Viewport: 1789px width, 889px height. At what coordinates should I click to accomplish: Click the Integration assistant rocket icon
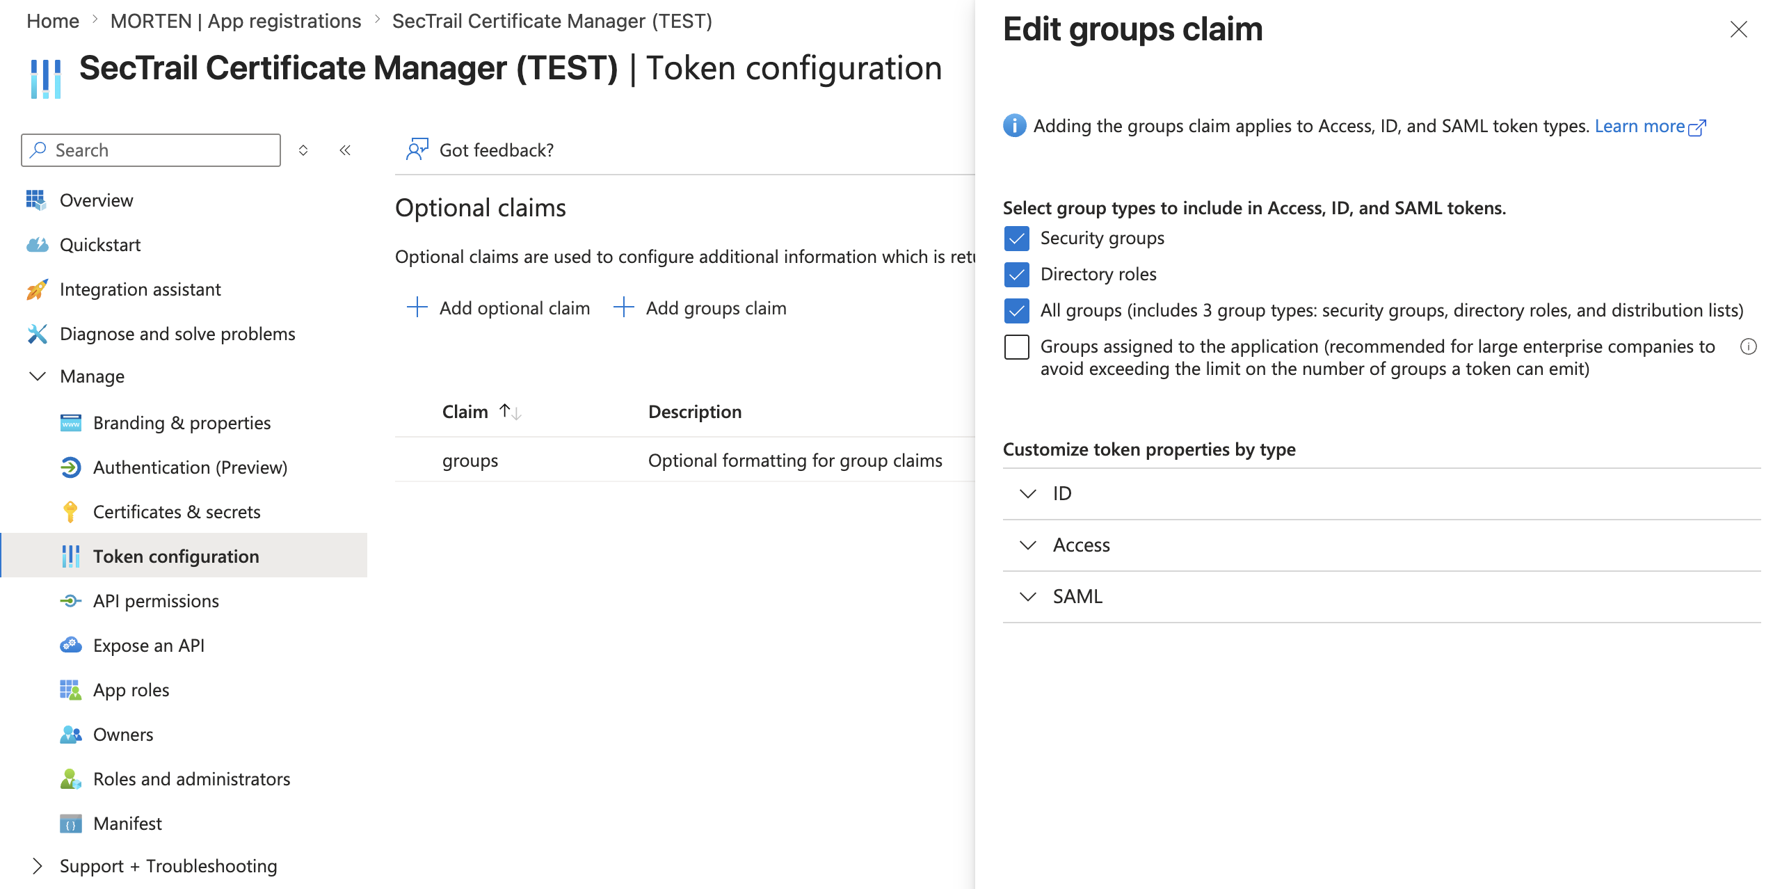click(36, 289)
